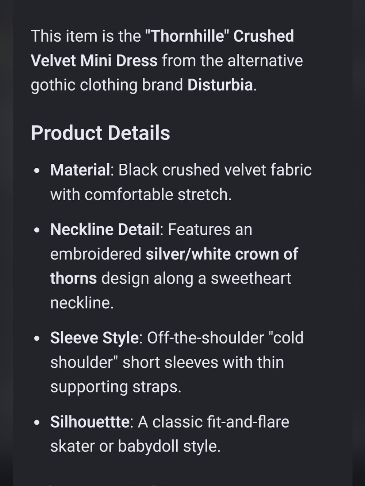The height and width of the screenshot is (486, 365).
Task: Click the Product Details heading
Action: click(100, 133)
